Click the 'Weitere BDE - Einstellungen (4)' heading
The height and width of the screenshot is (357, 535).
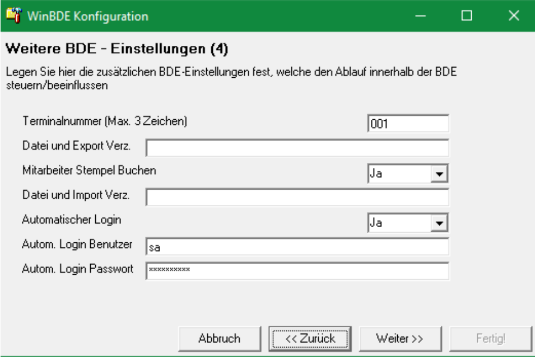point(117,50)
